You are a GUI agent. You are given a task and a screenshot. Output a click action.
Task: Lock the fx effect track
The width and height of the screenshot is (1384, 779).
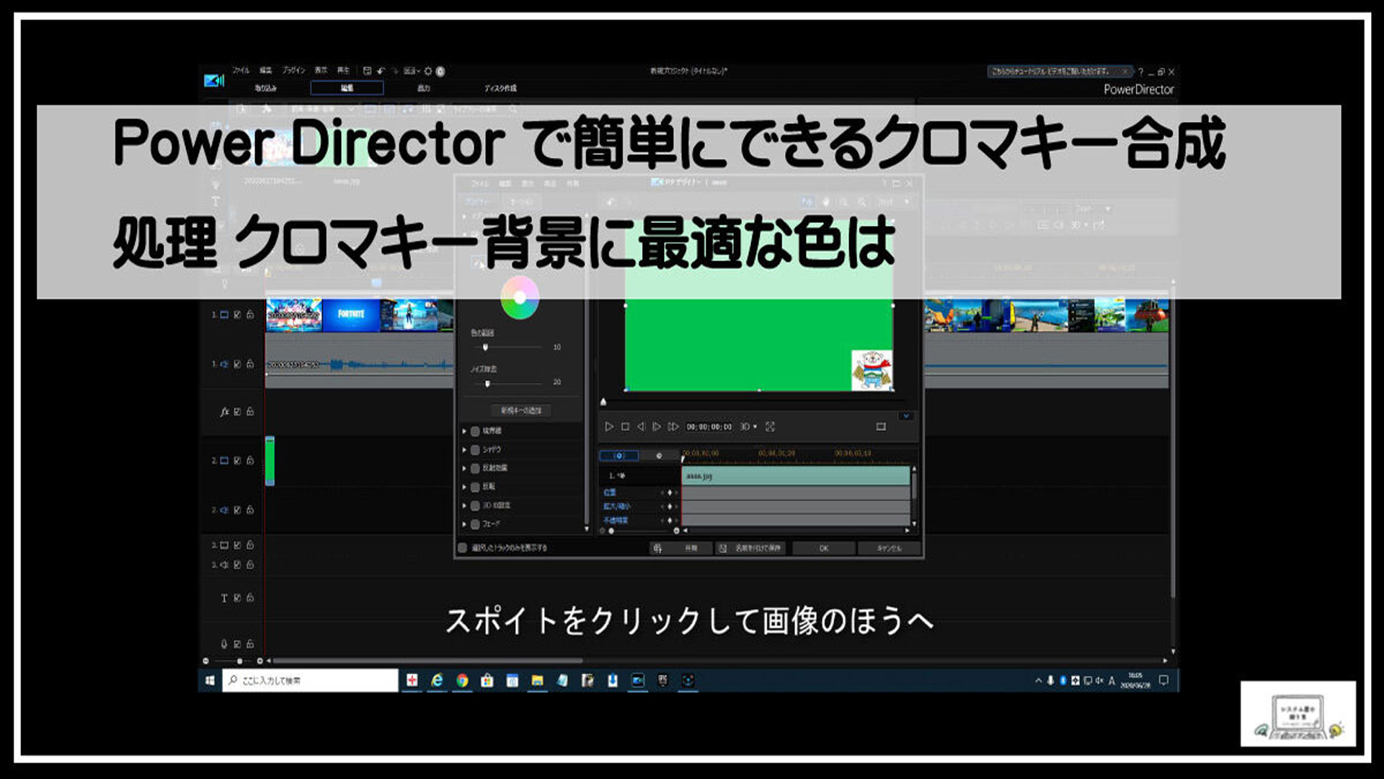coord(250,412)
